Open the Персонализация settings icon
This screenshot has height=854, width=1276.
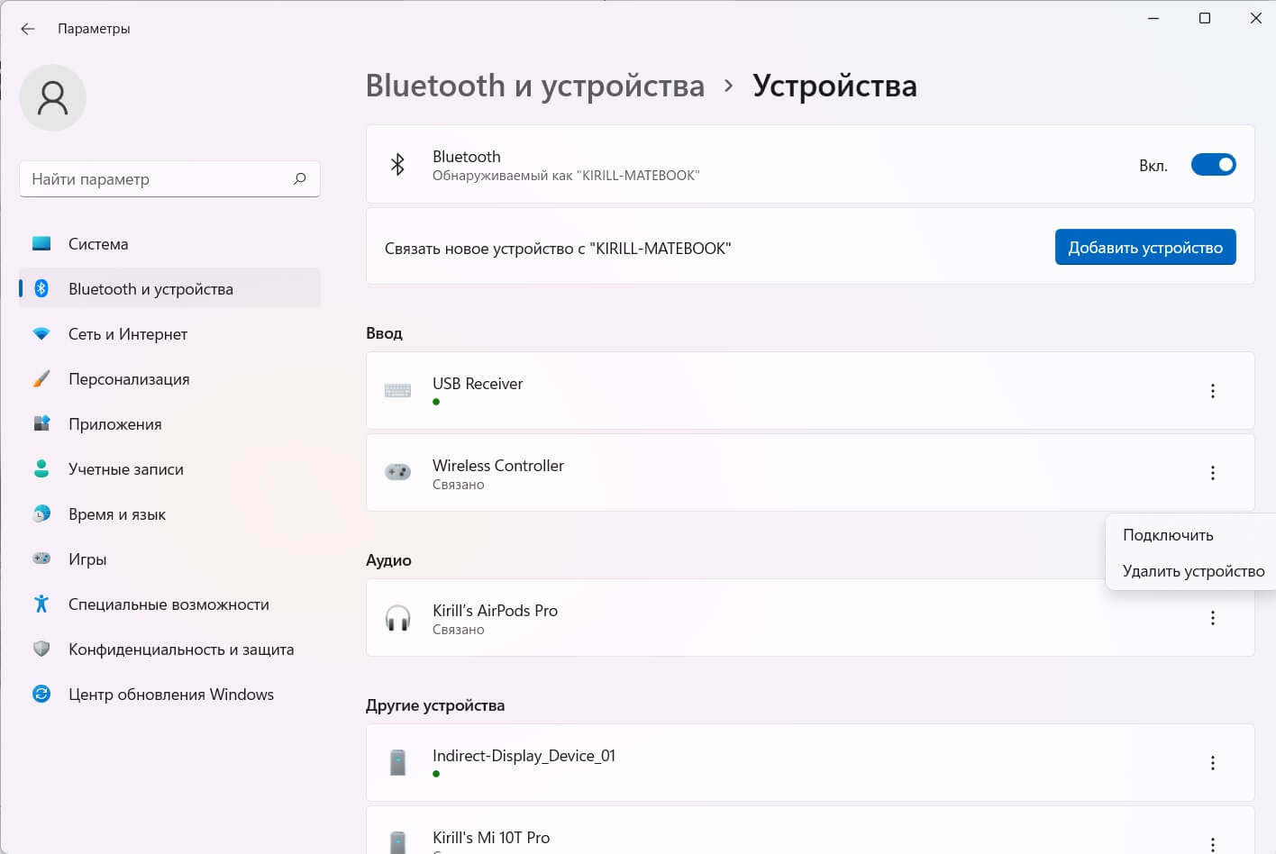click(x=41, y=378)
